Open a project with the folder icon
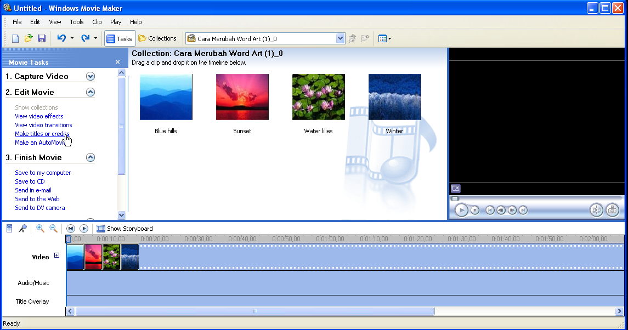Screen dimensions: 628x330 tap(29, 38)
